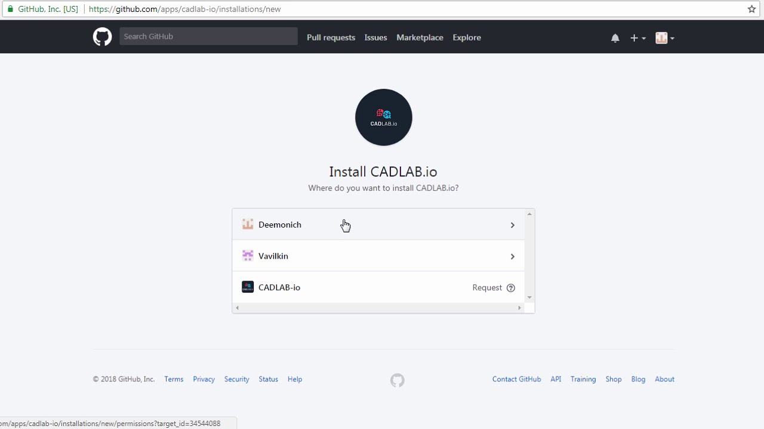The image size is (764, 429).
Task: Click the GitHub Octocat logo in header
Action: click(102, 37)
